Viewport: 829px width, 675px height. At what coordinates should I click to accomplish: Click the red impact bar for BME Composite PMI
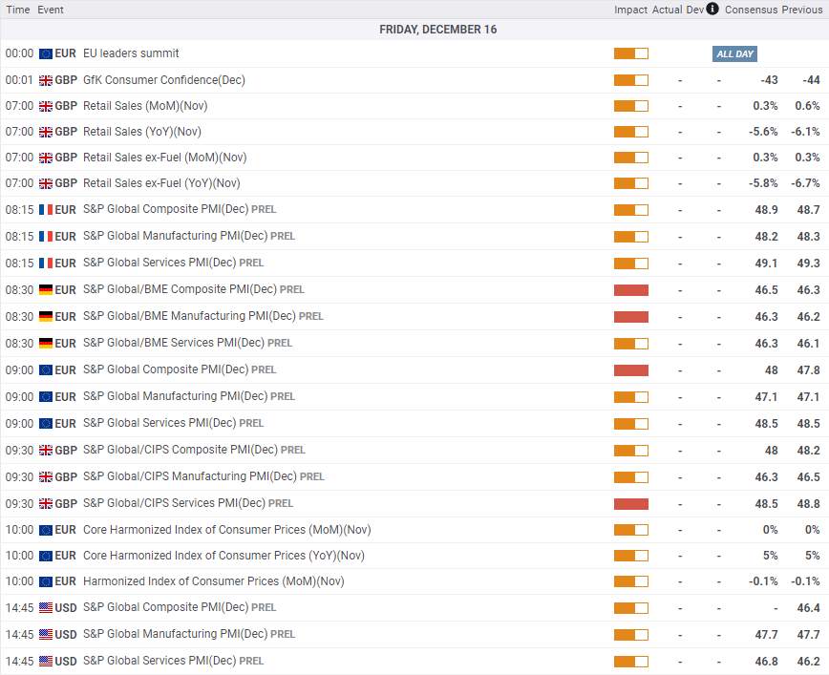630,289
